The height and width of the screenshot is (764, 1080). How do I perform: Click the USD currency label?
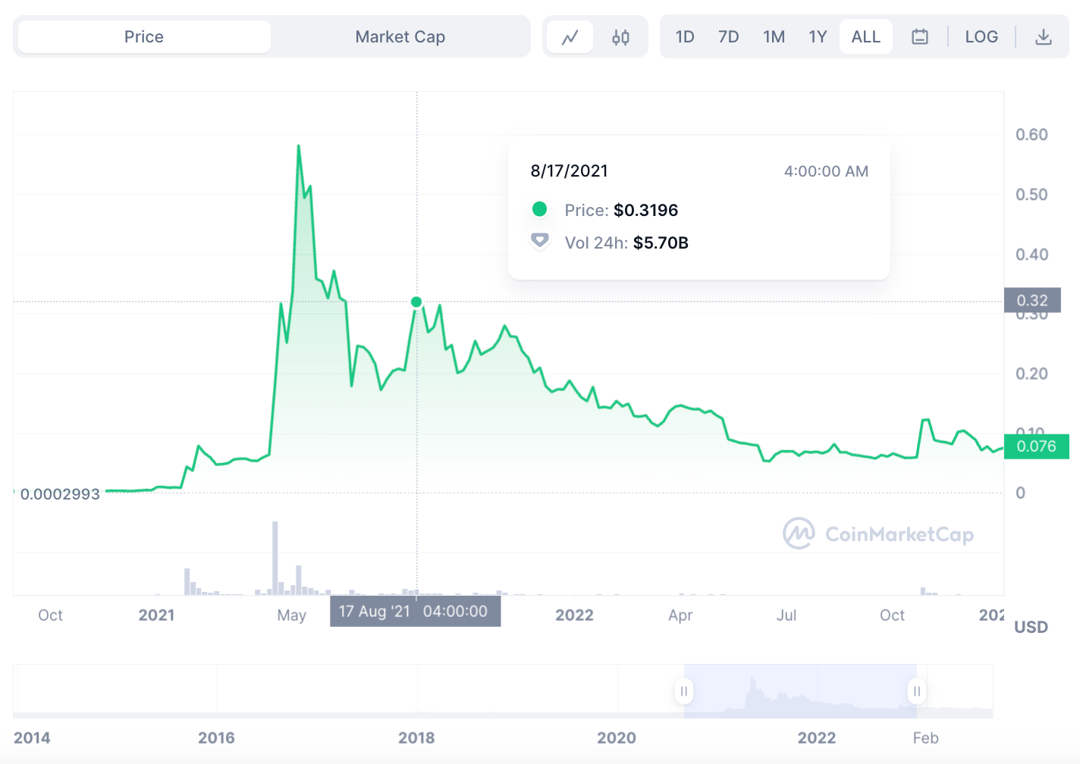(1031, 627)
